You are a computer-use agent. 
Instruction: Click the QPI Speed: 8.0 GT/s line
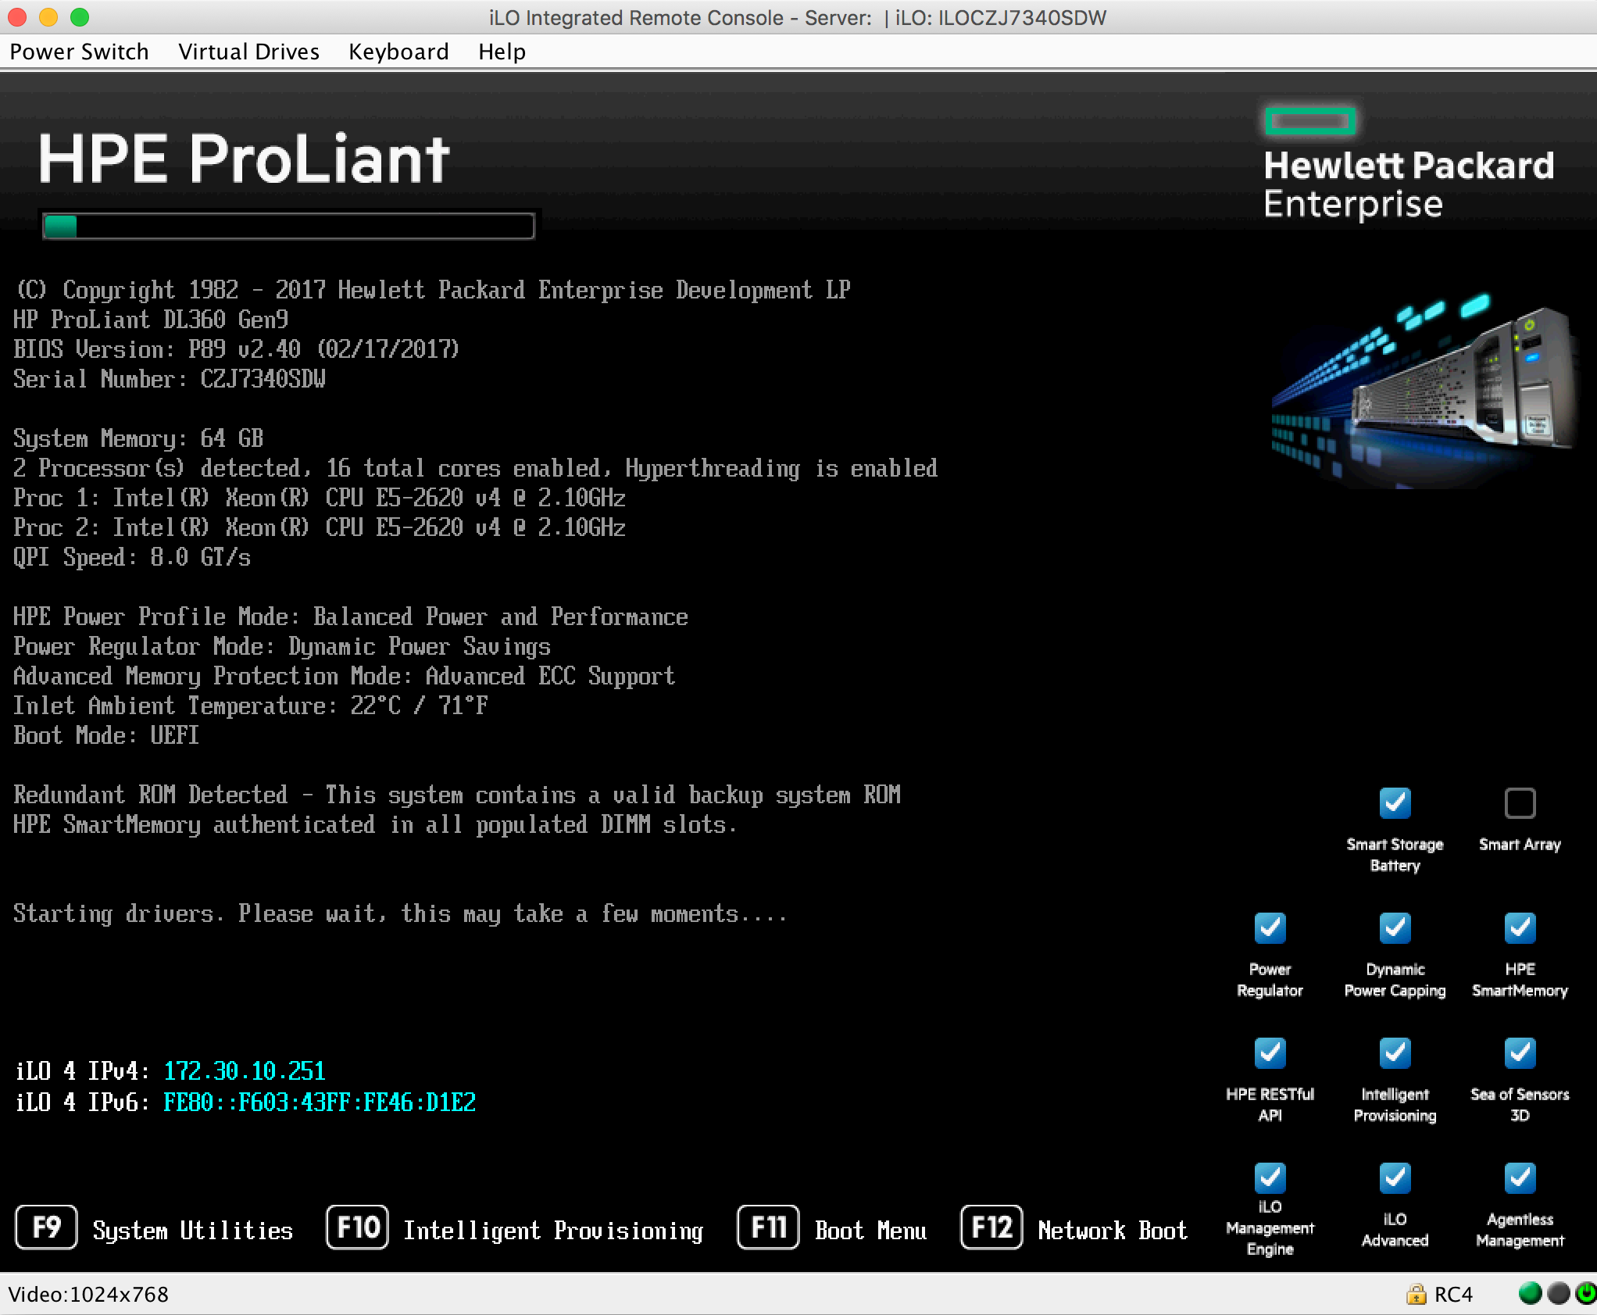(x=132, y=557)
